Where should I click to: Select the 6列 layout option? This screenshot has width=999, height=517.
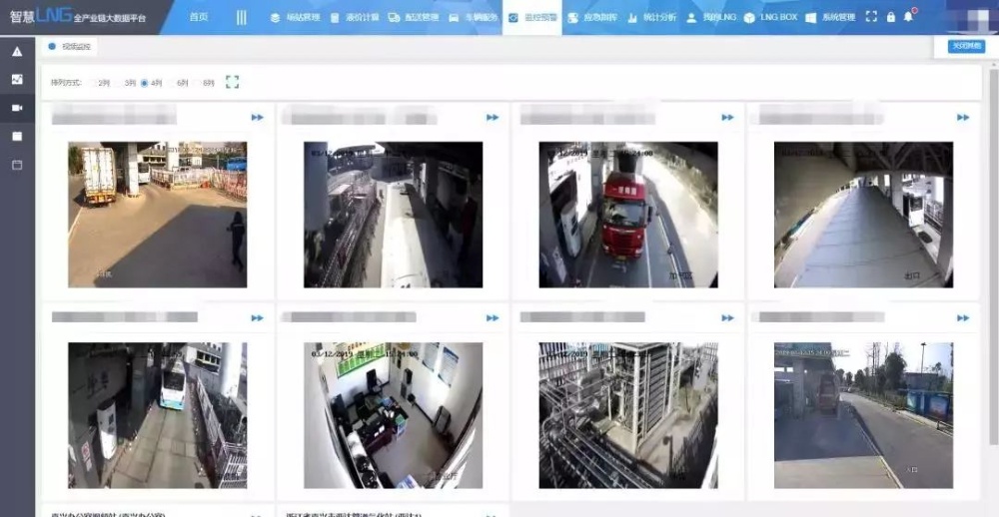pos(179,83)
